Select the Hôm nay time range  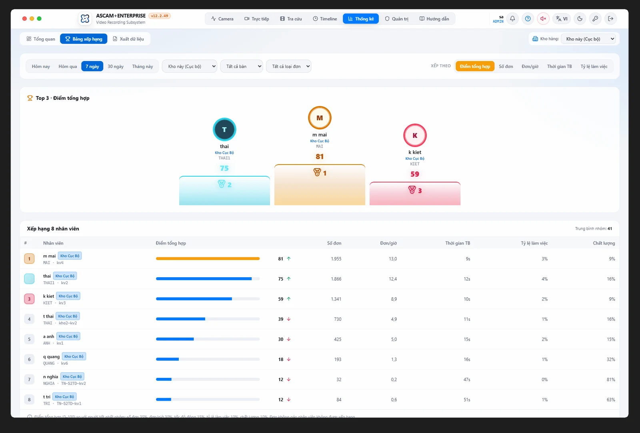coord(41,66)
